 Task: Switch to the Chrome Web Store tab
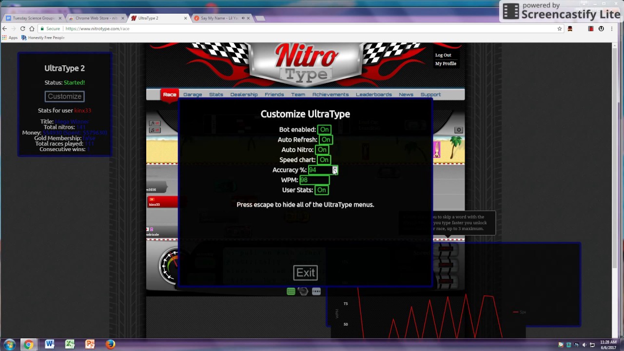pyautogui.click(x=96, y=18)
